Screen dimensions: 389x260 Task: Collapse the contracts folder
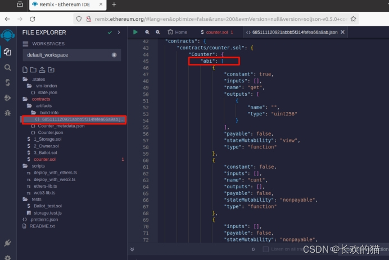[x=37, y=99]
